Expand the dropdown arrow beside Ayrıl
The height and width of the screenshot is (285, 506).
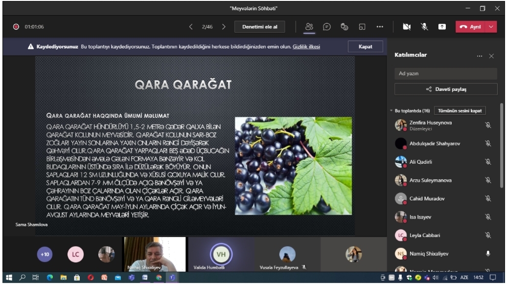click(491, 27)
